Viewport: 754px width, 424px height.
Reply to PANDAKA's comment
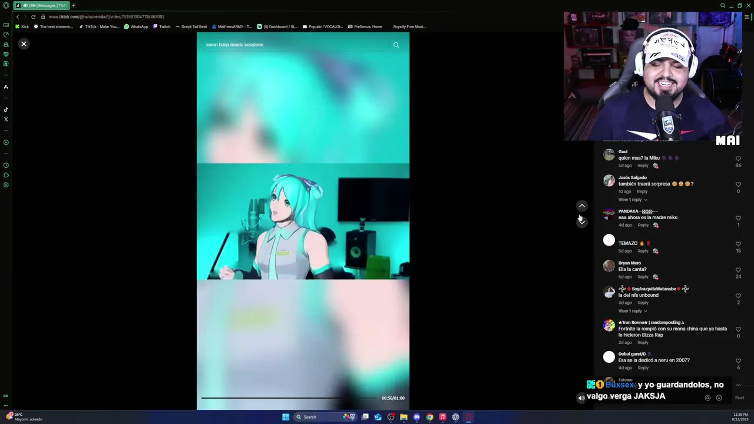643,225
